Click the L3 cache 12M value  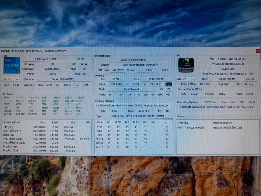[86, 85]
